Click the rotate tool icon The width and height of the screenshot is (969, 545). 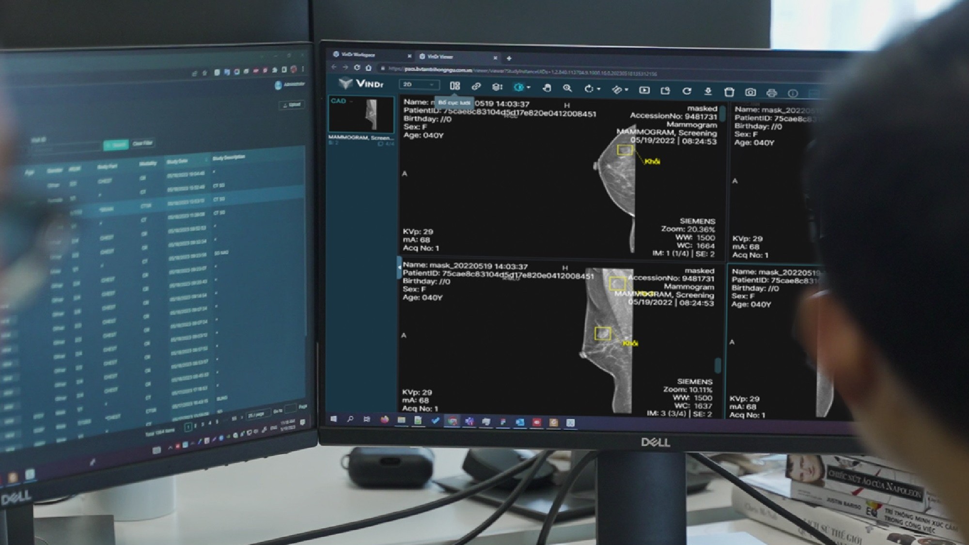(x=589, y=89)
